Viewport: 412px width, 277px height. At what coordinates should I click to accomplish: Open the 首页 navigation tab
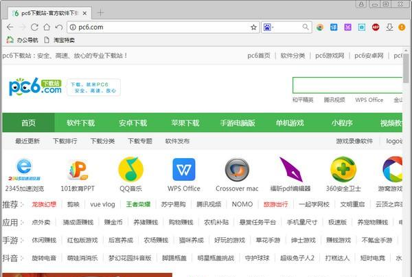click(x=28, y=122)
